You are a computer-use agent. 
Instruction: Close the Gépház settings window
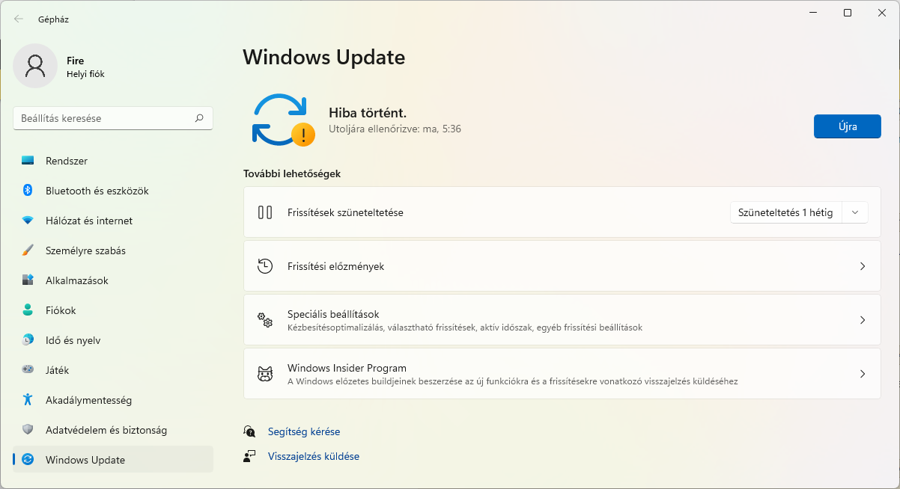[881, 13]
